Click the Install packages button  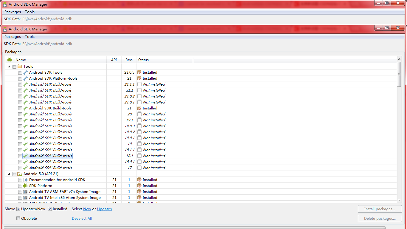click(x=380, y=209)
